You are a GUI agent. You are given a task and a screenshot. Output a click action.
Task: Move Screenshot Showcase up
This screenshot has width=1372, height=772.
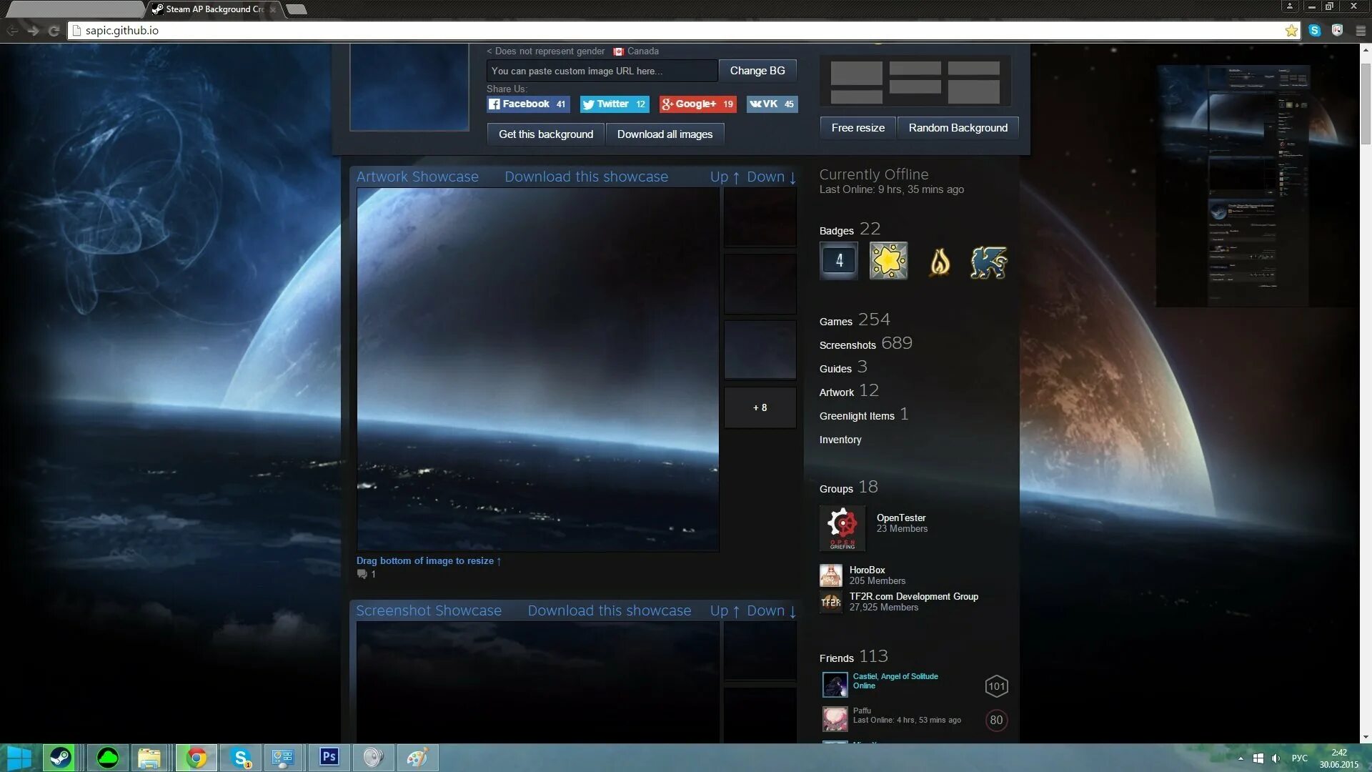[724, 611]
